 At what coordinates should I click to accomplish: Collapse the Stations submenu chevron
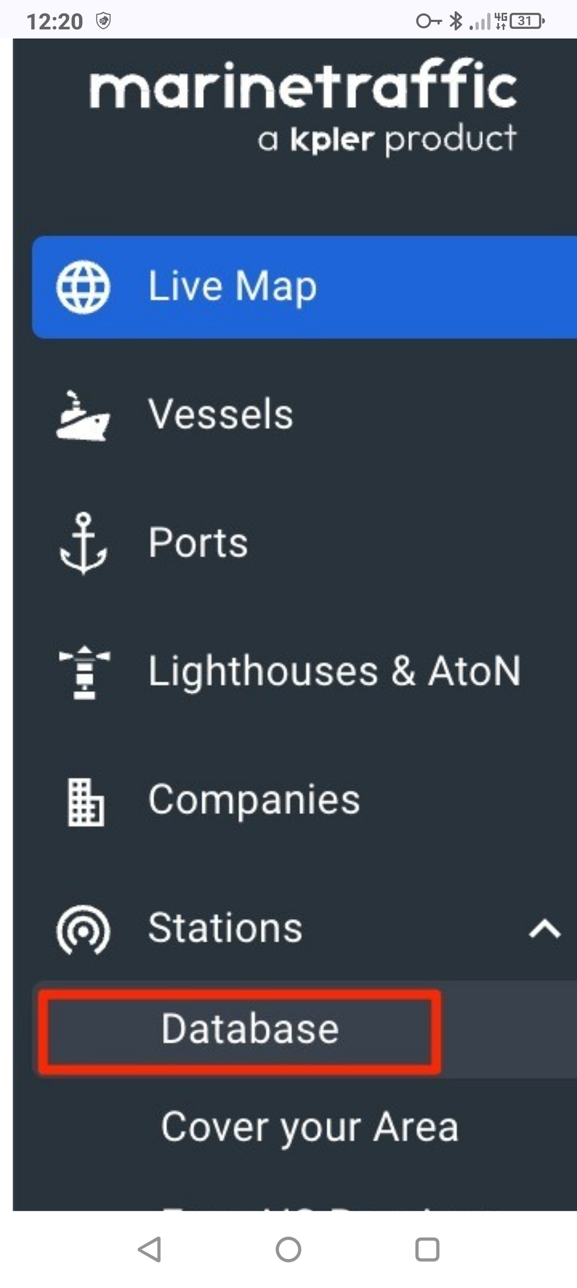click(544, 929)
